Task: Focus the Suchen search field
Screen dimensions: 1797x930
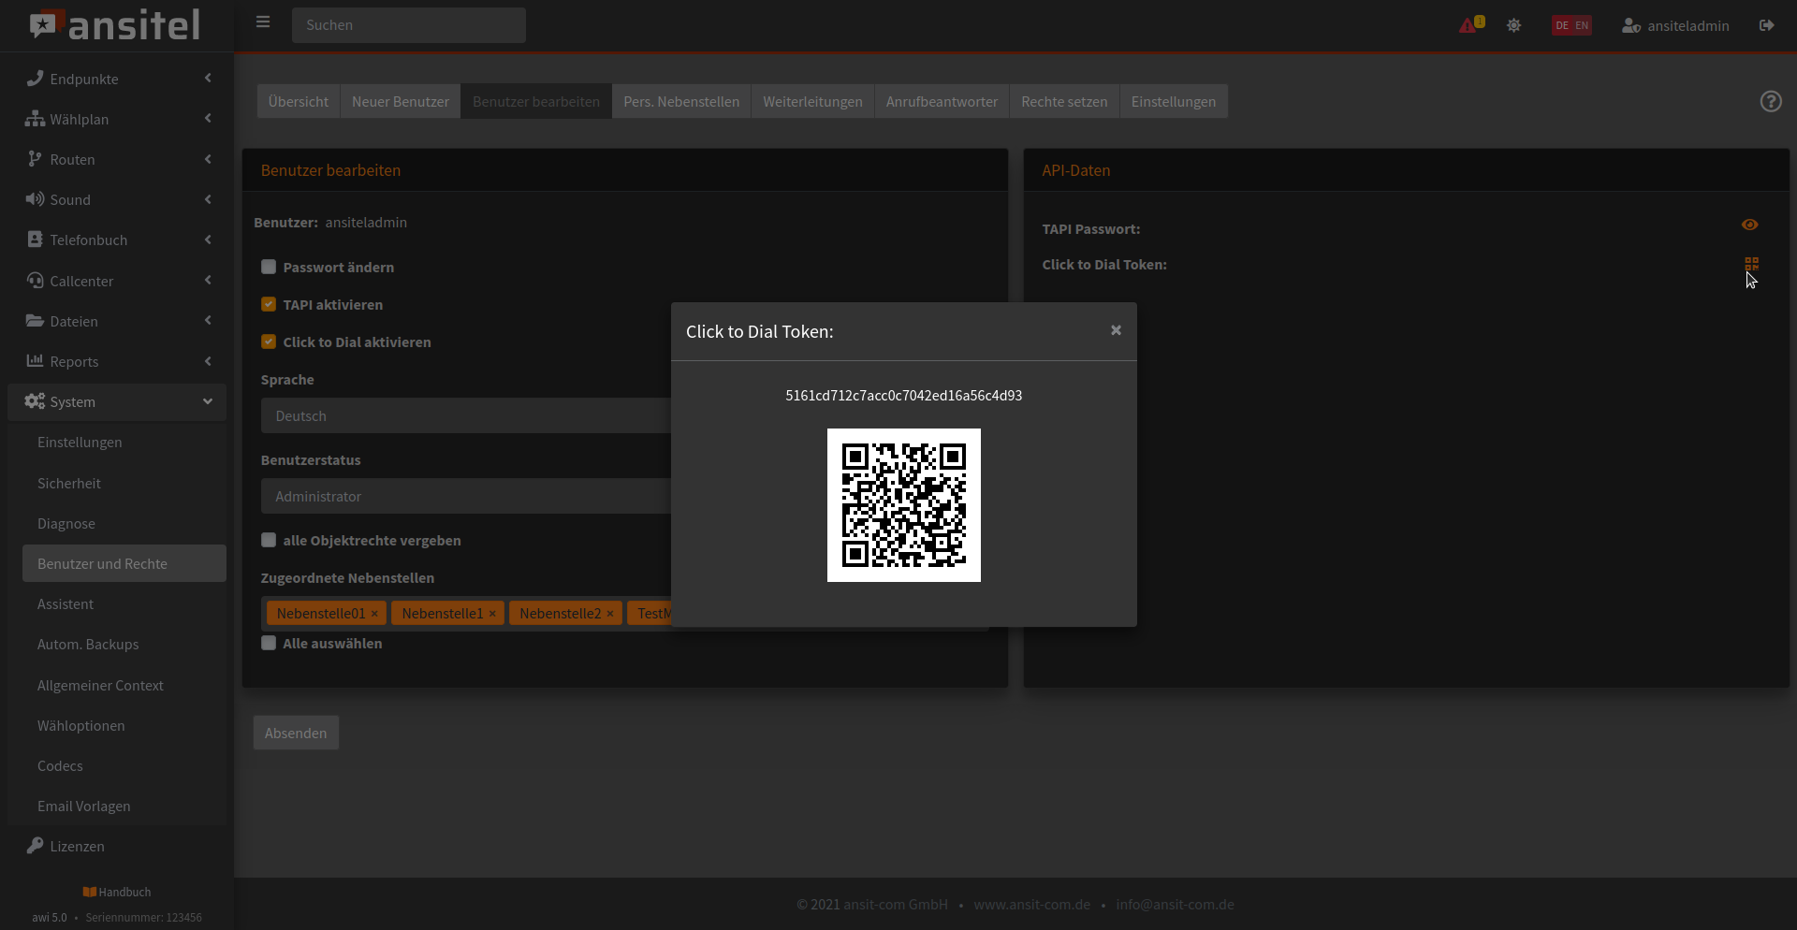Action: pyautogui.click(x=408, y=25)
